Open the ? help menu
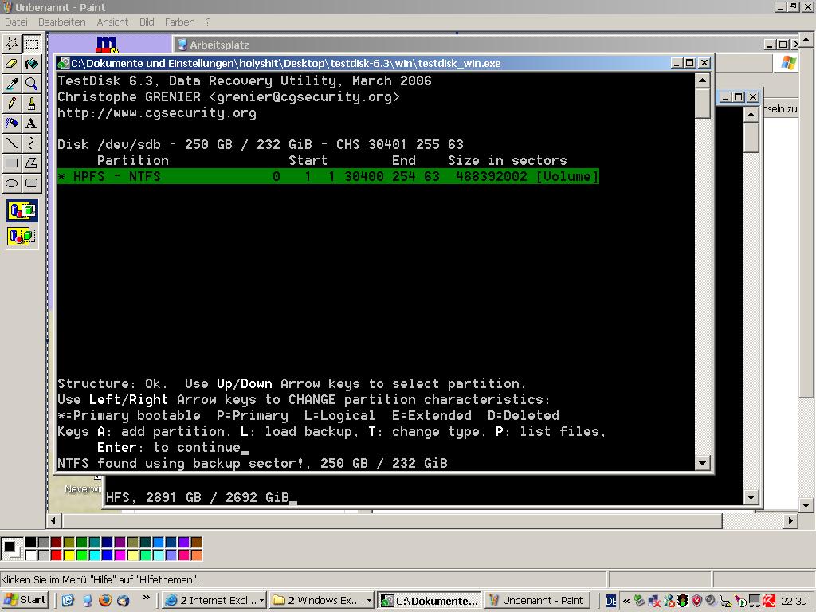 coord(208,22)
